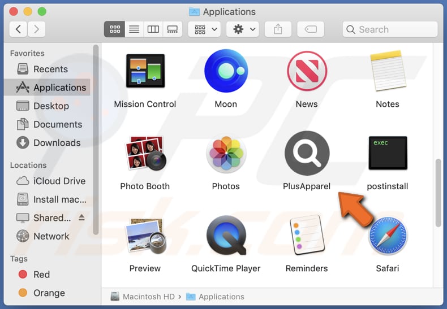Go forward with the forward arrow
The height and width of the screenshot is (309, 447).
[36, 29]
